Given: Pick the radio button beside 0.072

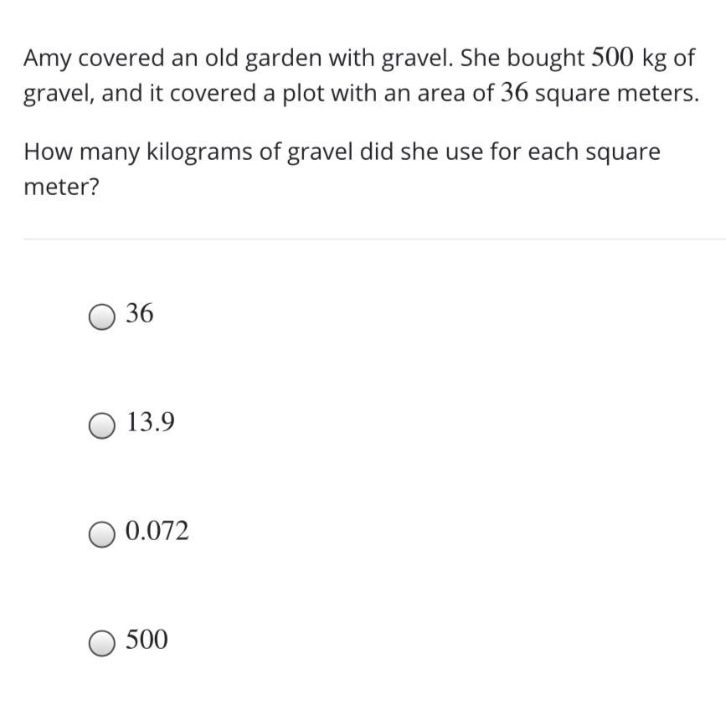Looking at the screenshot, I should click(102, 535).
